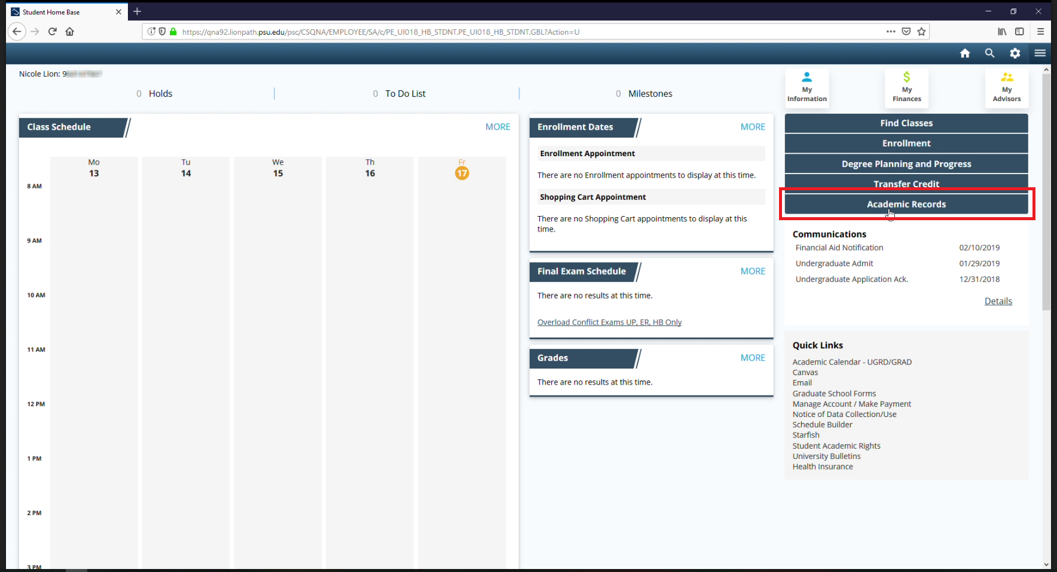Open the To Do List counter
1057x572 pixels.
tap(399, 94)
